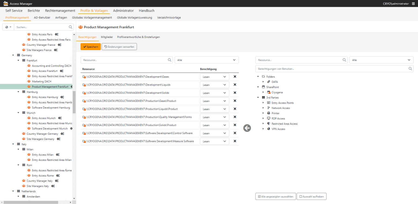This screenshot has width=418, height=204.
Task: Remove the Development\Gases resource with X
Action: click(x=235, y=77)
